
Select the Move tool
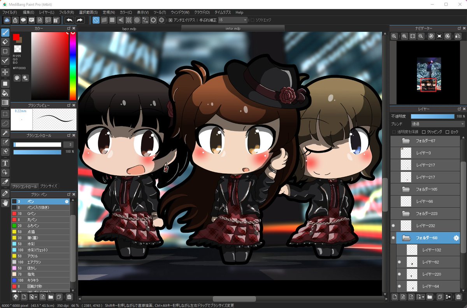pos(5,72)
